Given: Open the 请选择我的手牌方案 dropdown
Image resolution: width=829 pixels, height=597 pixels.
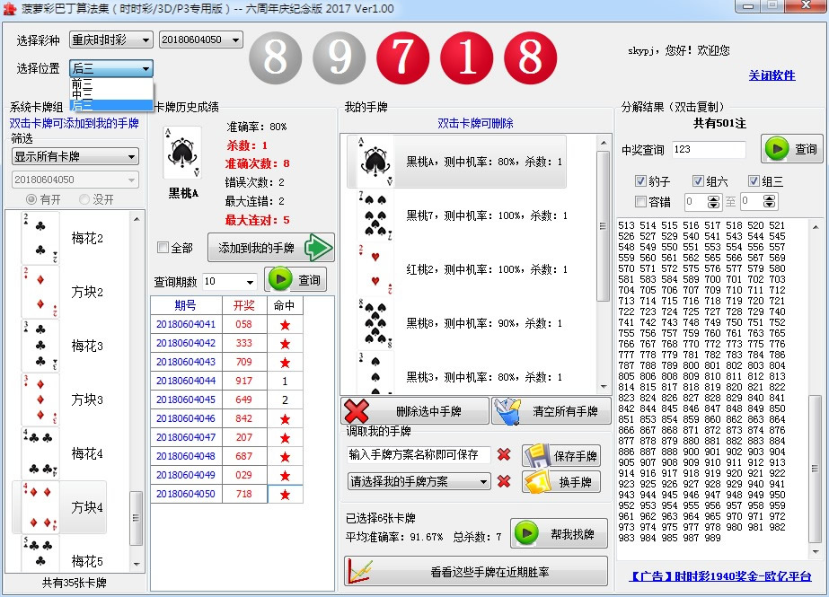Looking at the screenshot, I should (419, 482).
